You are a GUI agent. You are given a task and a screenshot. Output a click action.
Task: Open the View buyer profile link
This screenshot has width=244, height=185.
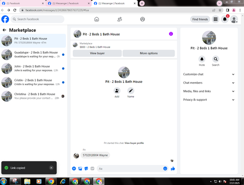click(134, 143)
